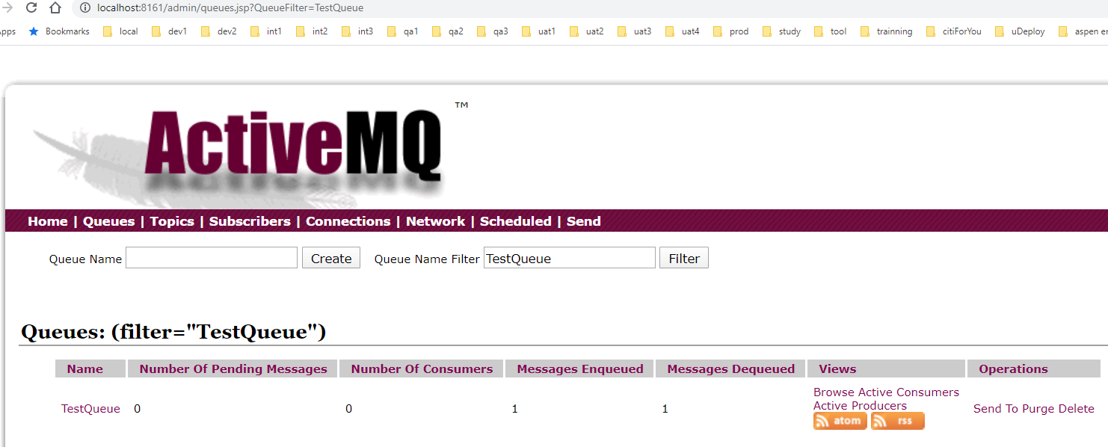Focus the Queue Name Filter field

(570, 258)
